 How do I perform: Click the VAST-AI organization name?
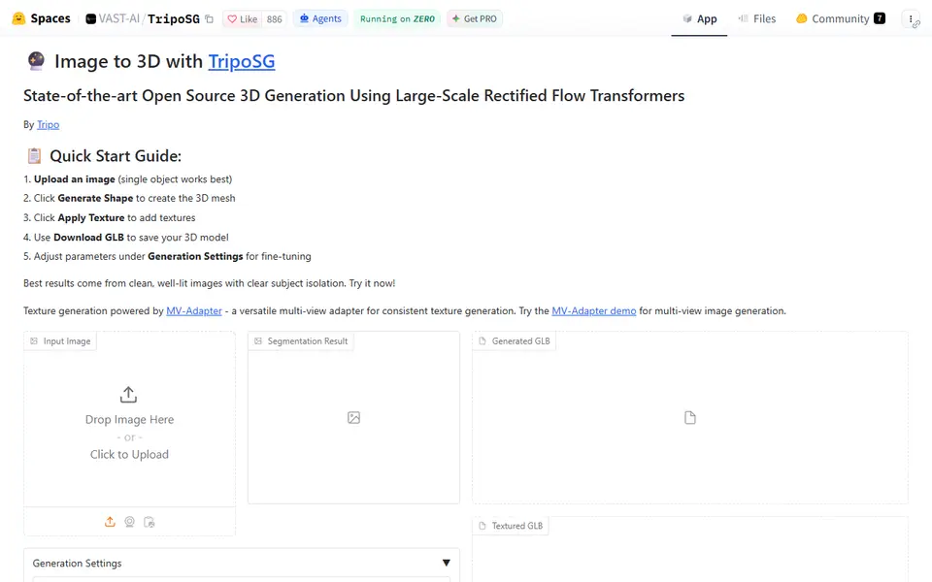(x=119, y=19)
